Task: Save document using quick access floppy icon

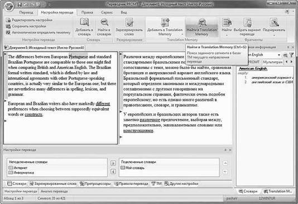Action: (x=20, y=4)
